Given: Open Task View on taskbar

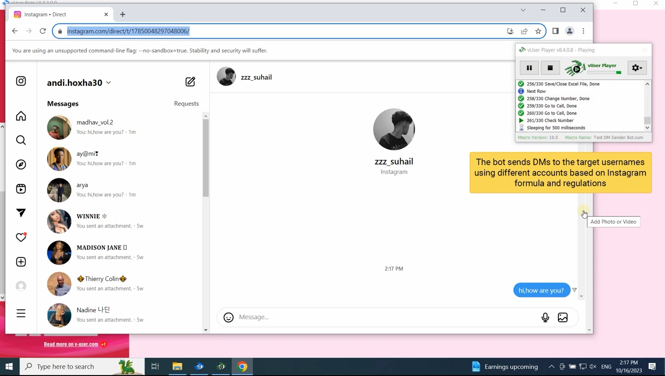Looking at the screenshot, I should click(x=155, y=366).
